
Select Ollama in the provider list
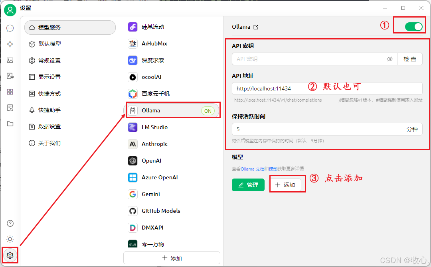pyautogui.click(x=172, y=111)
